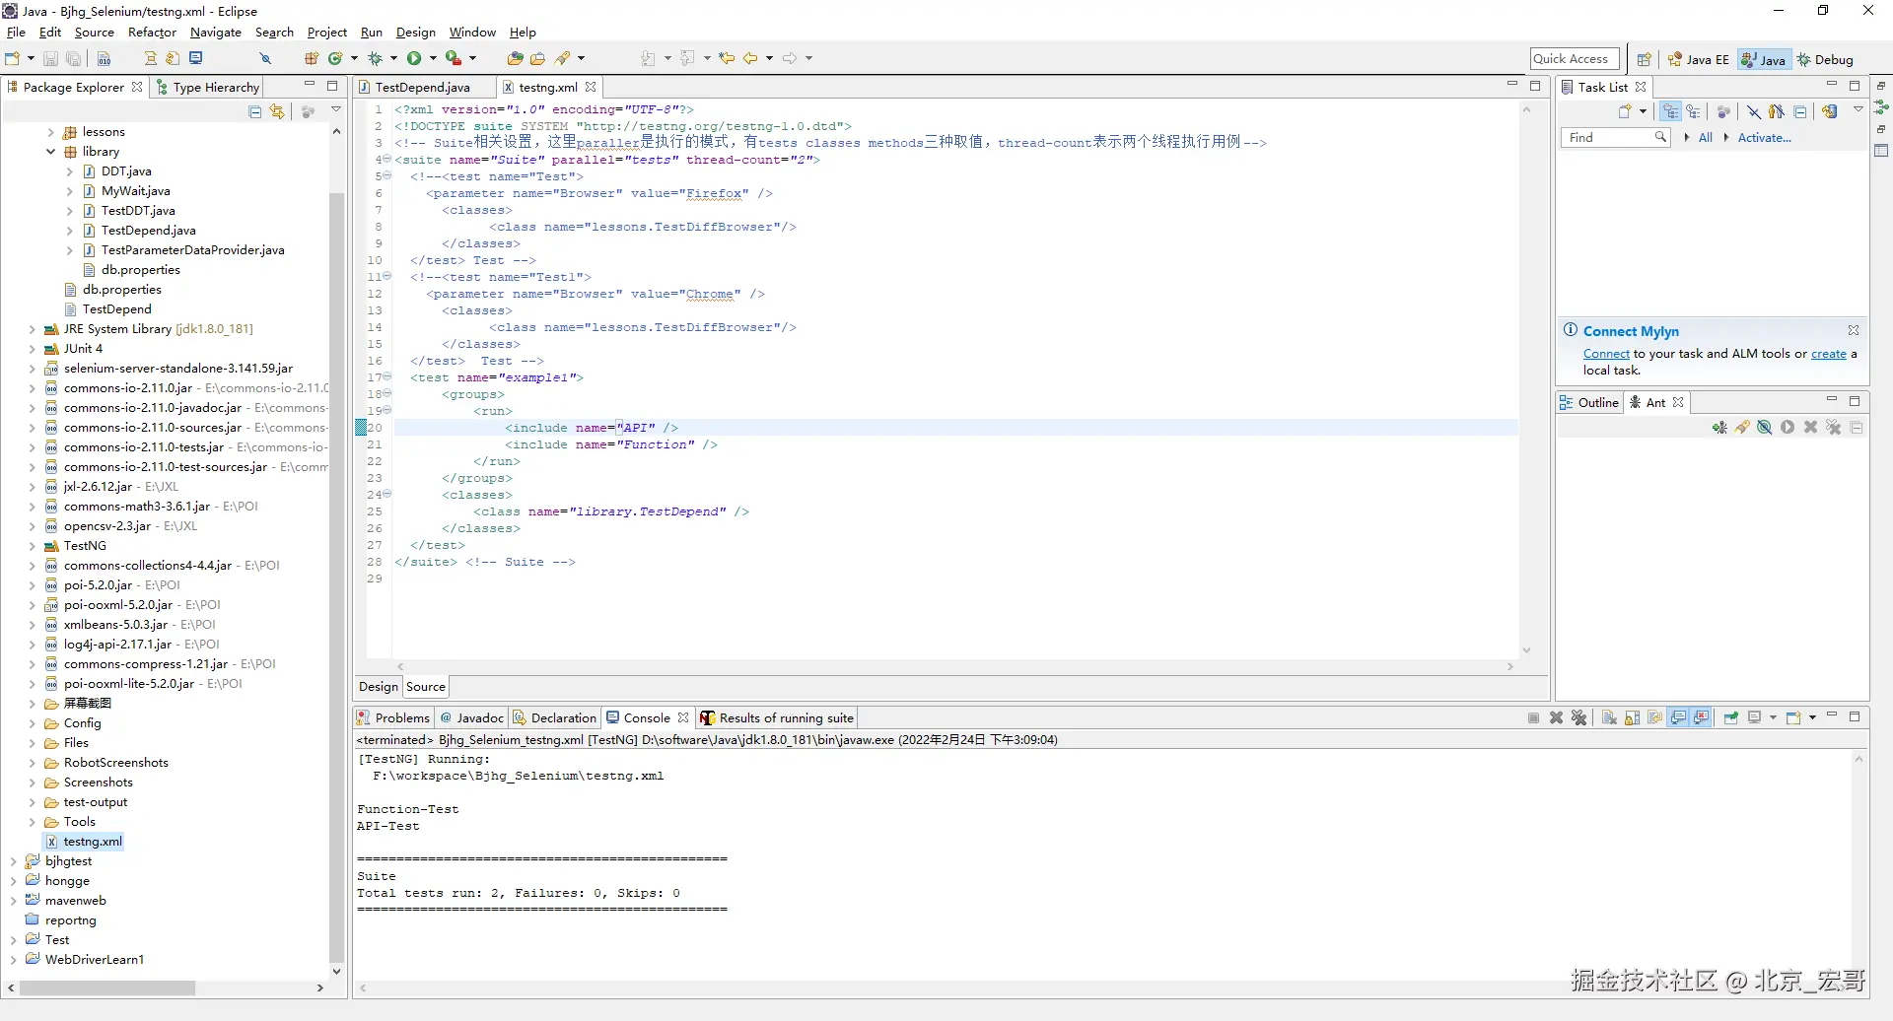Click the New Java Package icon
Image resolution: width=1893 pixels, height=1021 pixels.
pyautogui.click(x=312, y=58)
